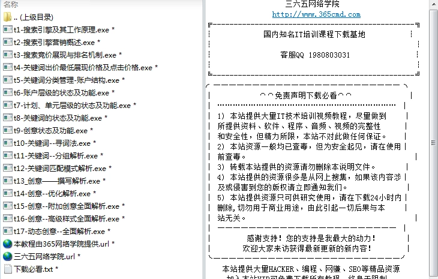Select the '.. (上级目录)' entry name

33,17
